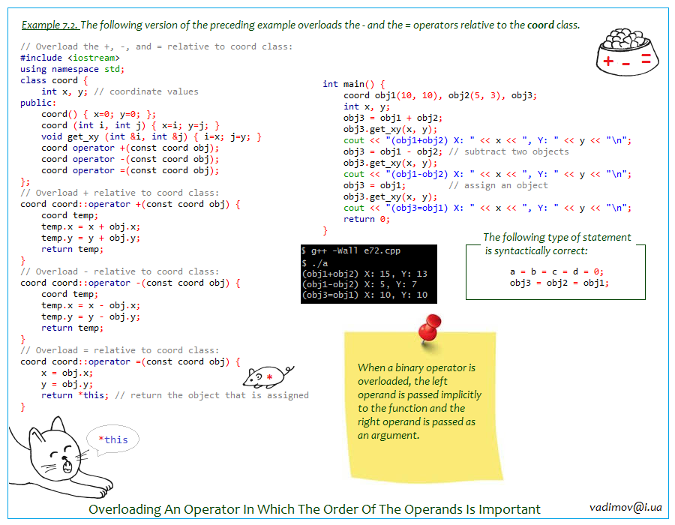Screen dimensions: 675x525
Task: Select the yellow sticky note about binary operators
Action: (x=423, y=406)
